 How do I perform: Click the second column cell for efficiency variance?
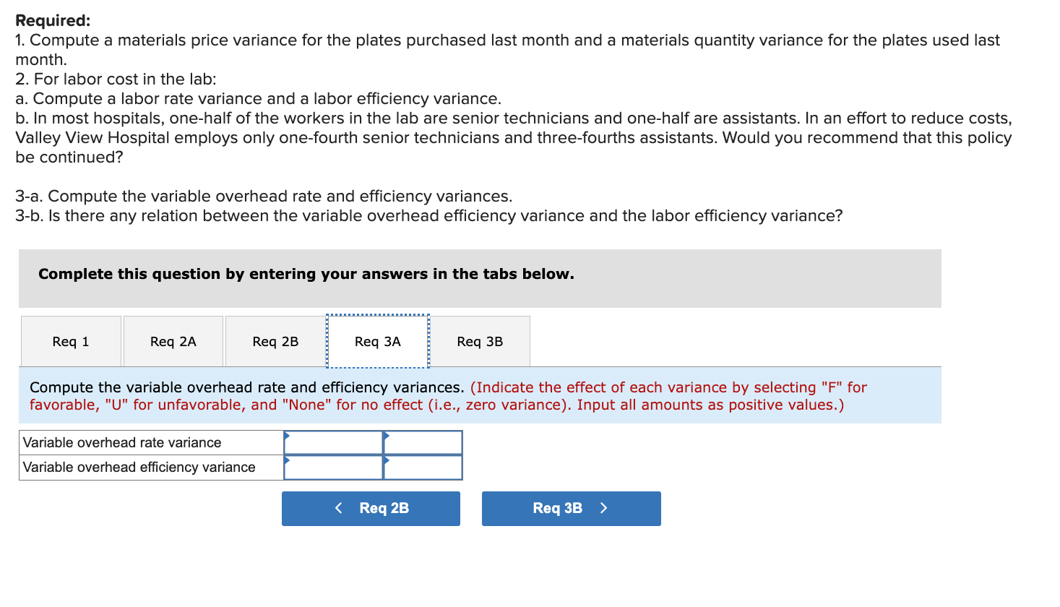point(423,467)
